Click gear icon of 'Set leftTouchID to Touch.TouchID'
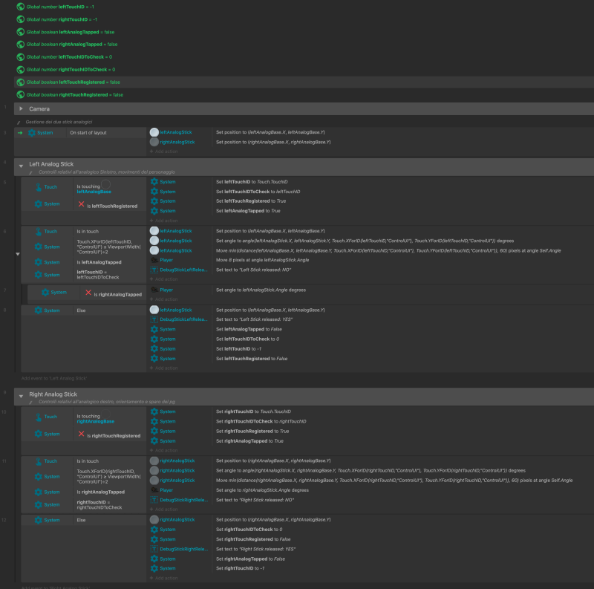 (154, 181)
